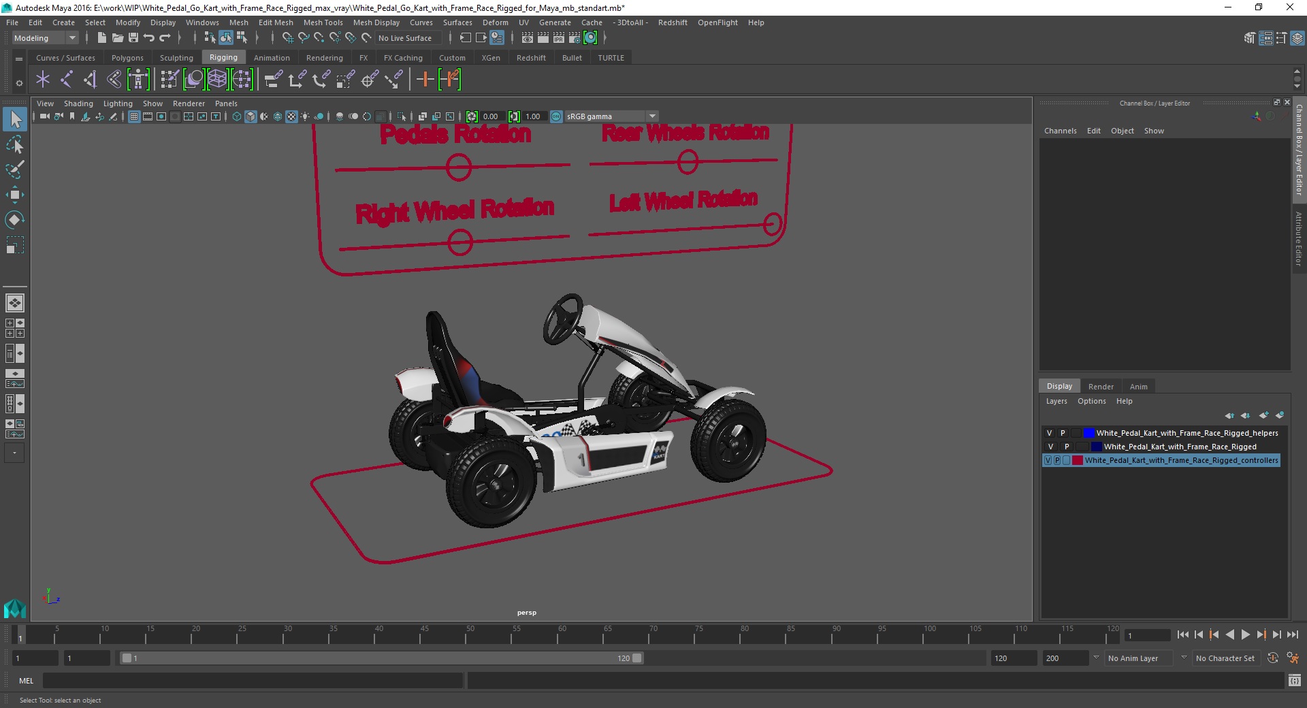
Task: Open the Mesh Tools menu
Action: coord(323,22)
